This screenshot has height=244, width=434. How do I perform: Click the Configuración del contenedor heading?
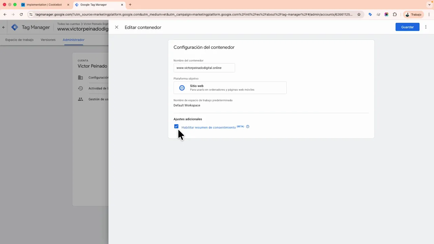[204, 47]
